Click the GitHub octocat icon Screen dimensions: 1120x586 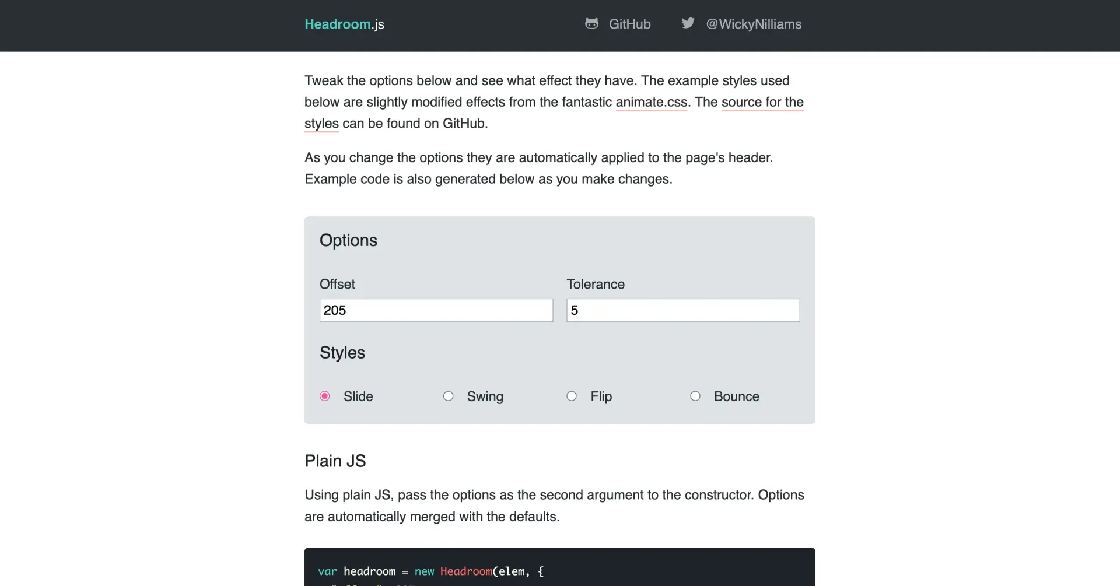click(591, 24)
